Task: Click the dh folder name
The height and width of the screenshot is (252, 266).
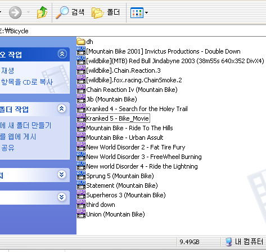Action: coord(89,42)
